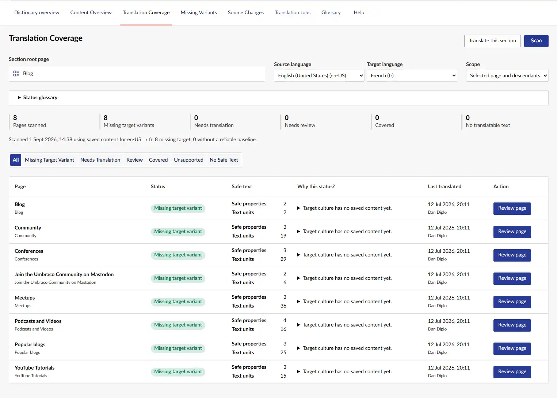The height and width of the screenshot is (398, 557).
Task: Click the Status column header
Action: (158, 186)
